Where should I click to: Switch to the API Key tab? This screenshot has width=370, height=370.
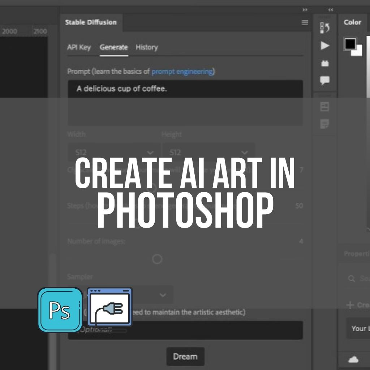click(79, 47)
